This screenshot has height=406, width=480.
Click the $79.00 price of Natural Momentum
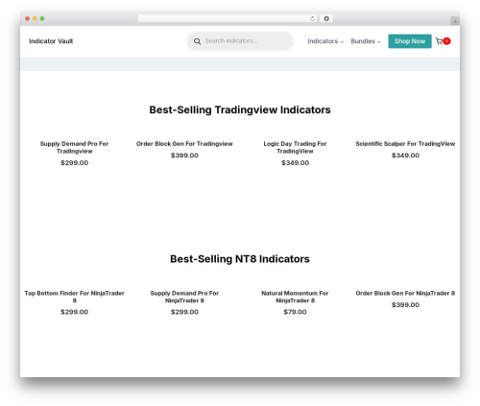tap(295, 312)
